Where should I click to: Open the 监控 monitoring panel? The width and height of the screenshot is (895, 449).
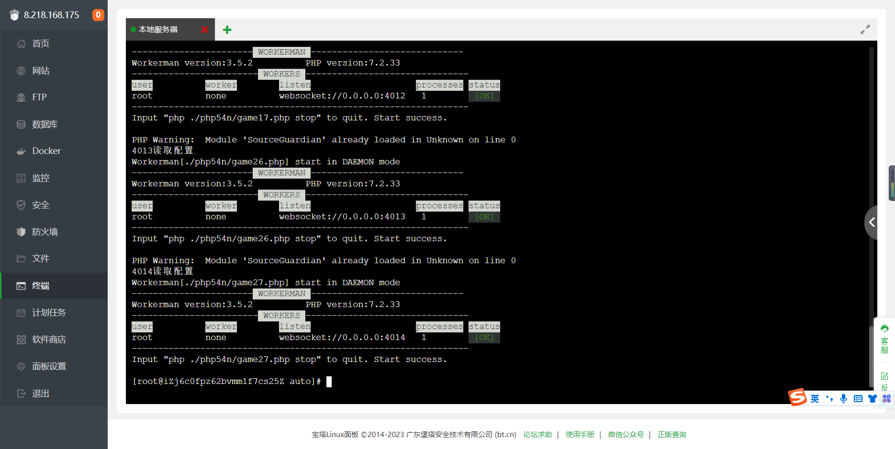point(41,177)
